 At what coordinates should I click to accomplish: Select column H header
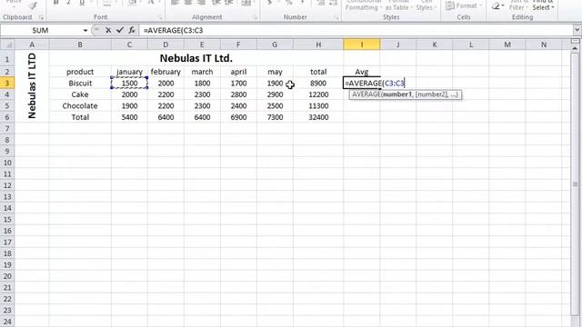[318, 45]
